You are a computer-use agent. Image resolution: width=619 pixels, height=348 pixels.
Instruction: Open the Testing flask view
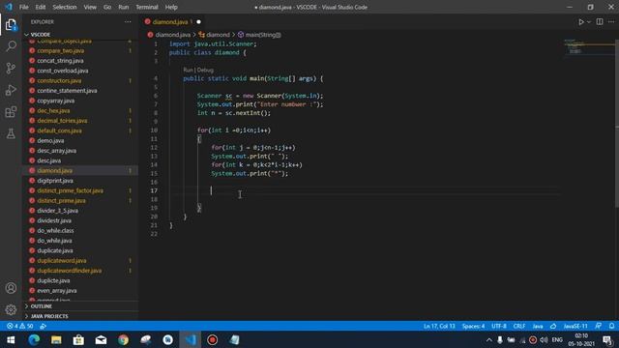click(x=11, y=133)
